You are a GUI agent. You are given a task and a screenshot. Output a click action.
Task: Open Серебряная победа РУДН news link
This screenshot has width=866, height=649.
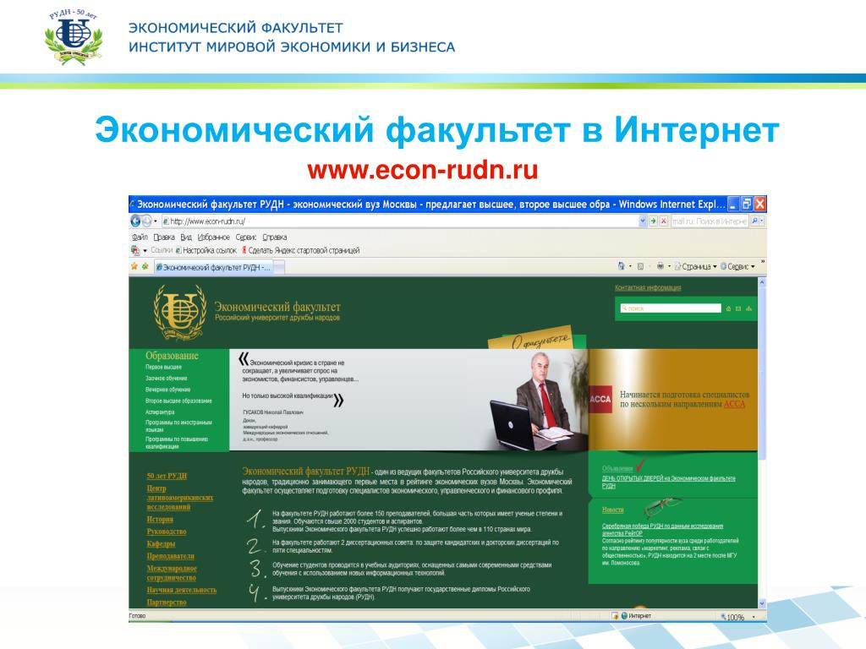point(662,530)
